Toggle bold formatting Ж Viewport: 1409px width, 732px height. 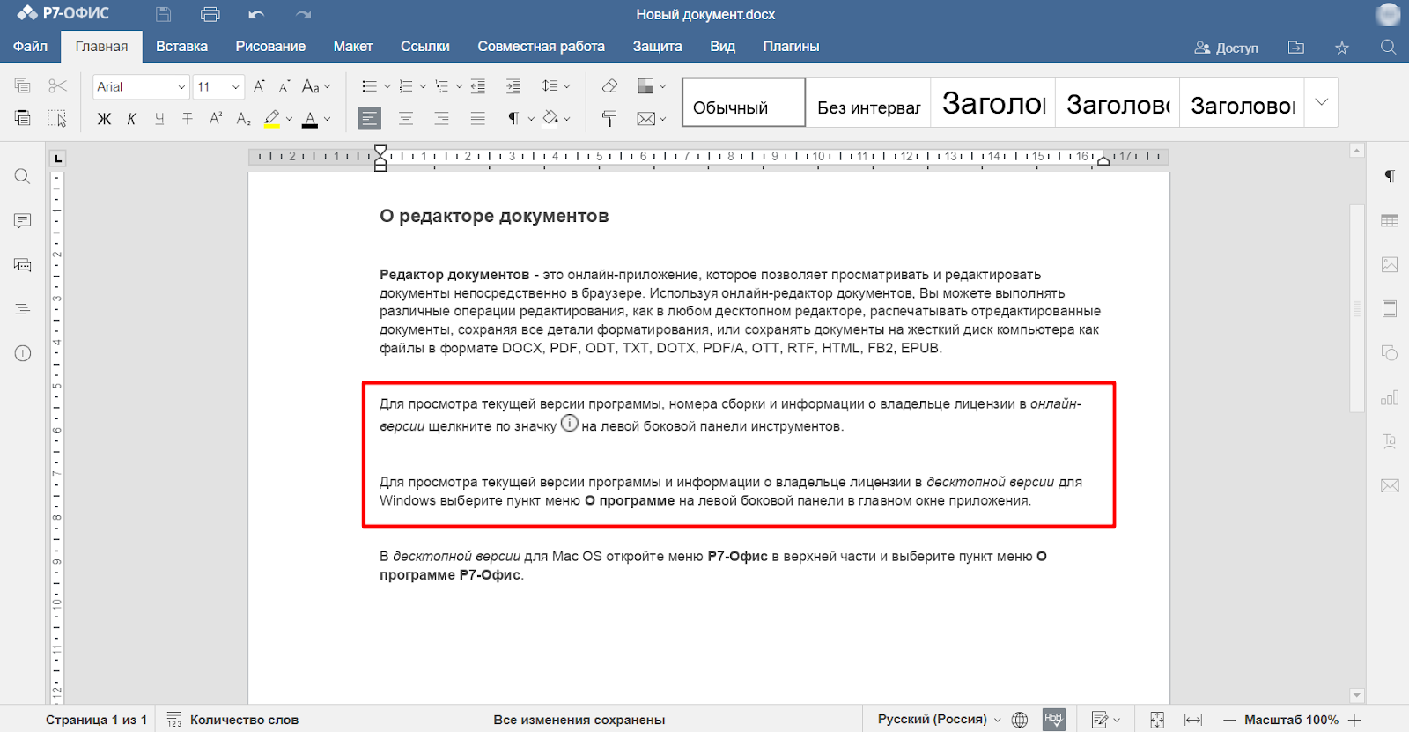[x=104, y=118]
